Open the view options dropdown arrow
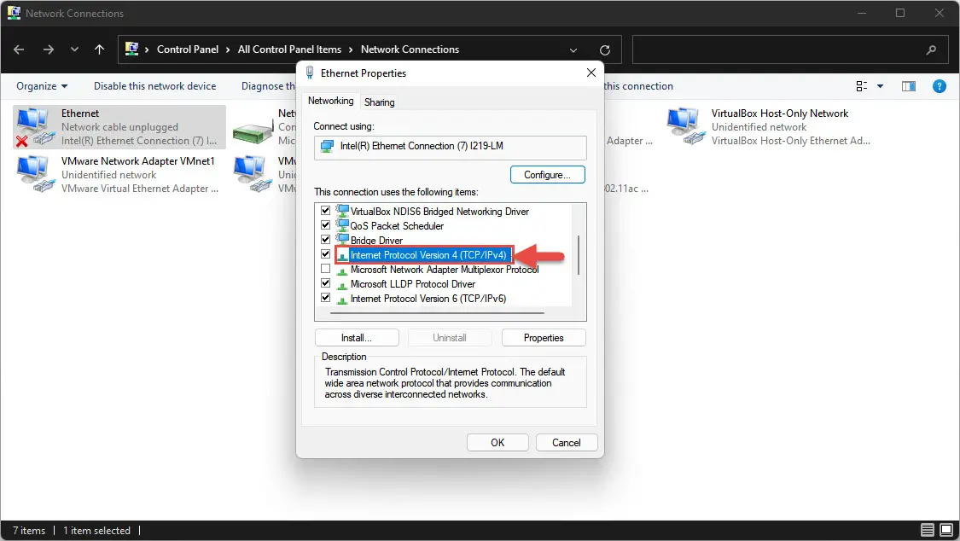The height and width of the screenshot is (541, 960). pos(881,86)
